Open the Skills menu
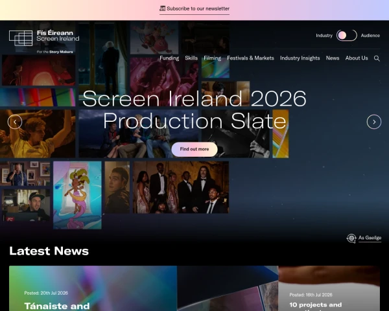 [x=191, y=58]
